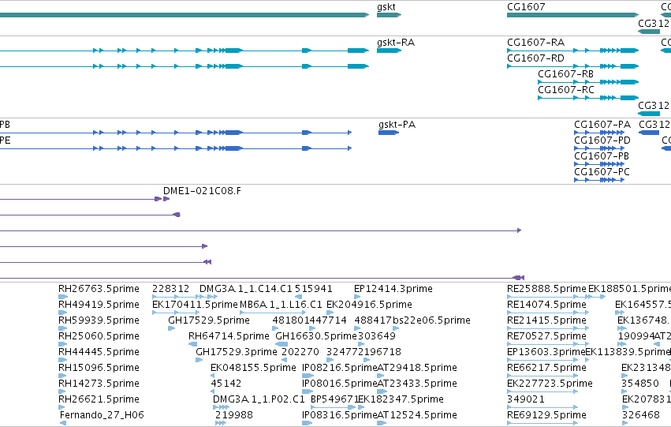Select EST RH25060.5prime
671x427 pixels.
[x=99, y=336]
